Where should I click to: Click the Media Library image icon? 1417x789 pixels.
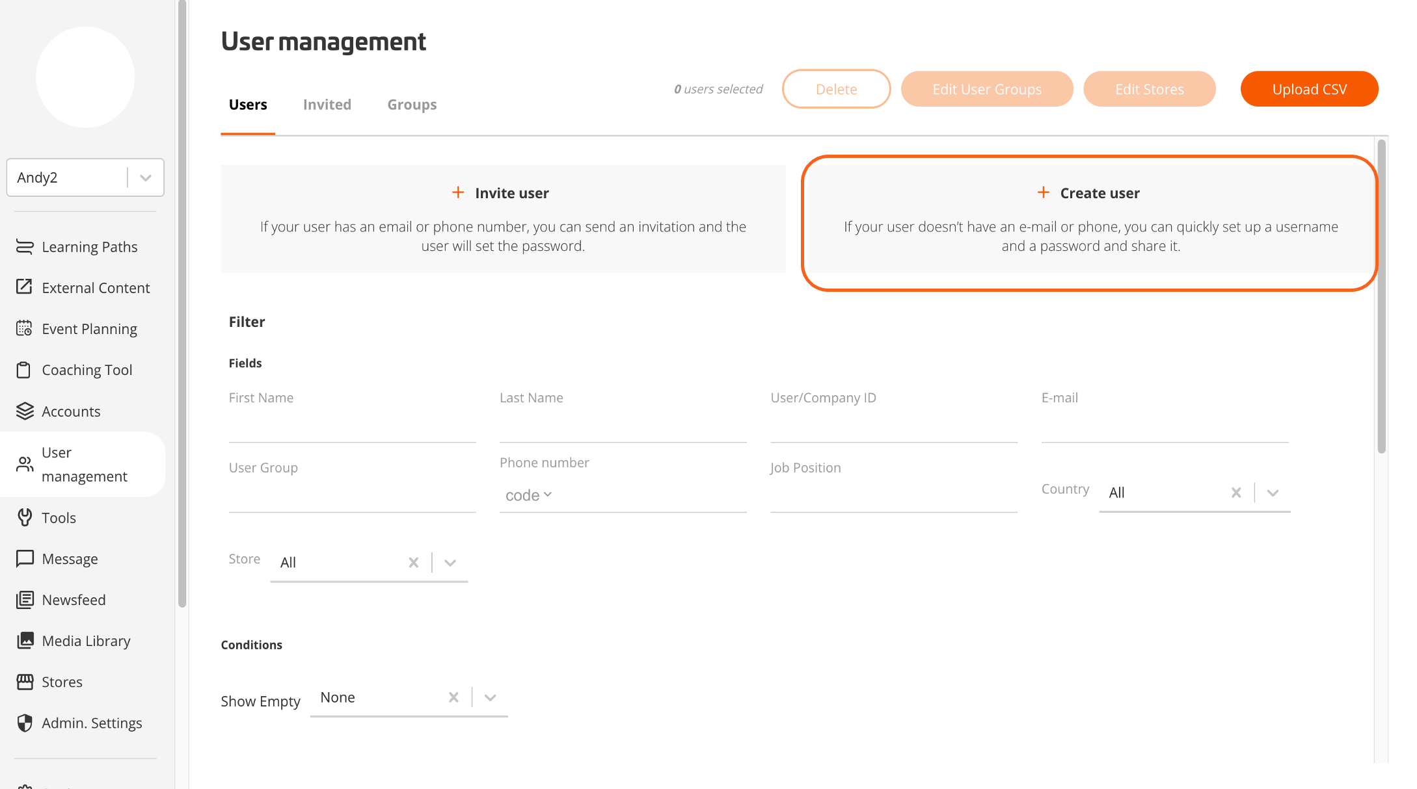25,641
